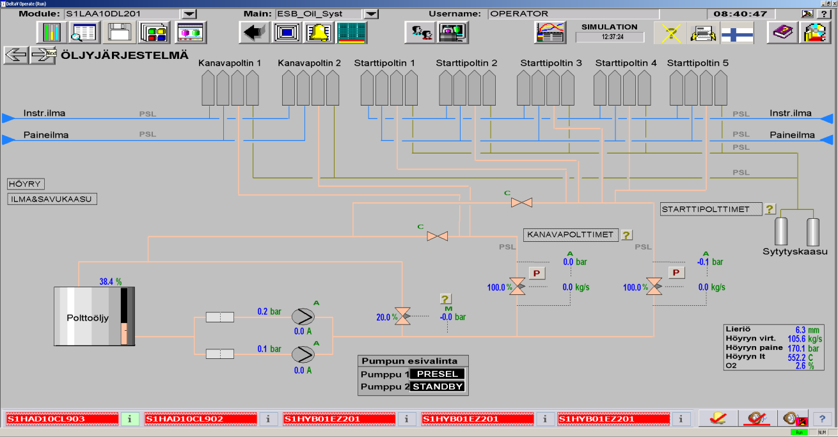The height and width of the screenshot is (437, 838).
Task: Click the Starttipoltin 5 label
Action: point(698,63)
